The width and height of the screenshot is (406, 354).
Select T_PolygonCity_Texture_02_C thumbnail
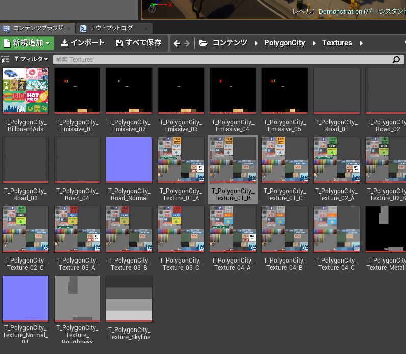26,229
